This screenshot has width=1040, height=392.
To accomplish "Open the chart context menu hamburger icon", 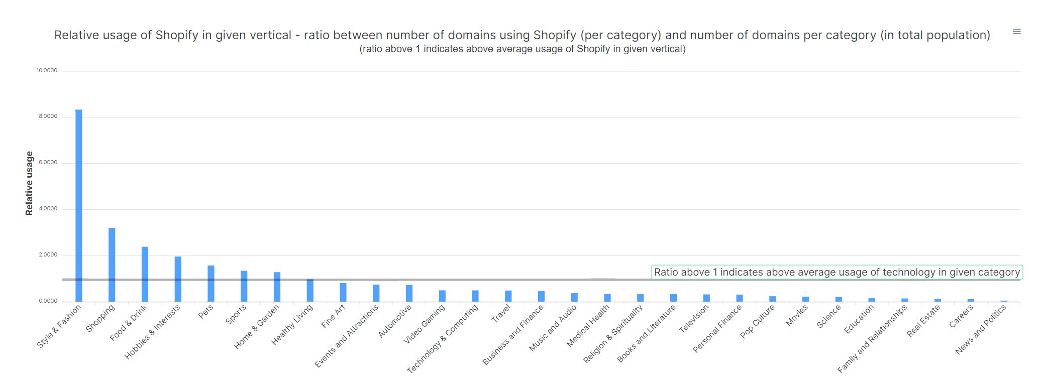I will point(1016,32).
